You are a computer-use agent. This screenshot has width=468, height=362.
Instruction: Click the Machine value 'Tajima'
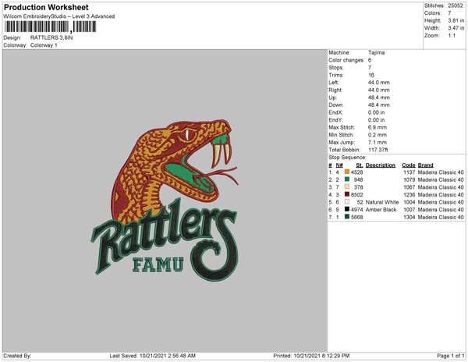click(x=376, y=52)
